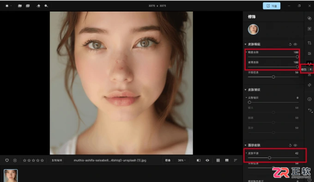Click the 皮肤平滑 slider handle at 42
The height and width of the screenshot is (182, 314).
270,158
